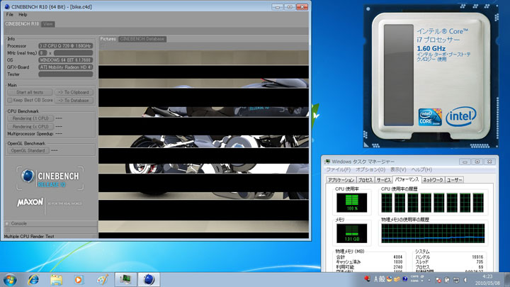Click the MAXON logo

click(x=30, y=203)
